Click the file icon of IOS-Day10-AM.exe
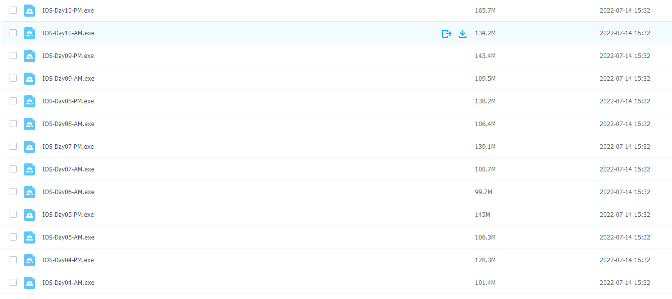Screen dimensions: 672x299 click(30, 33)
